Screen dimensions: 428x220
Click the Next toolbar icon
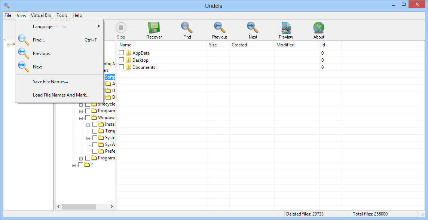pos(253,28)
